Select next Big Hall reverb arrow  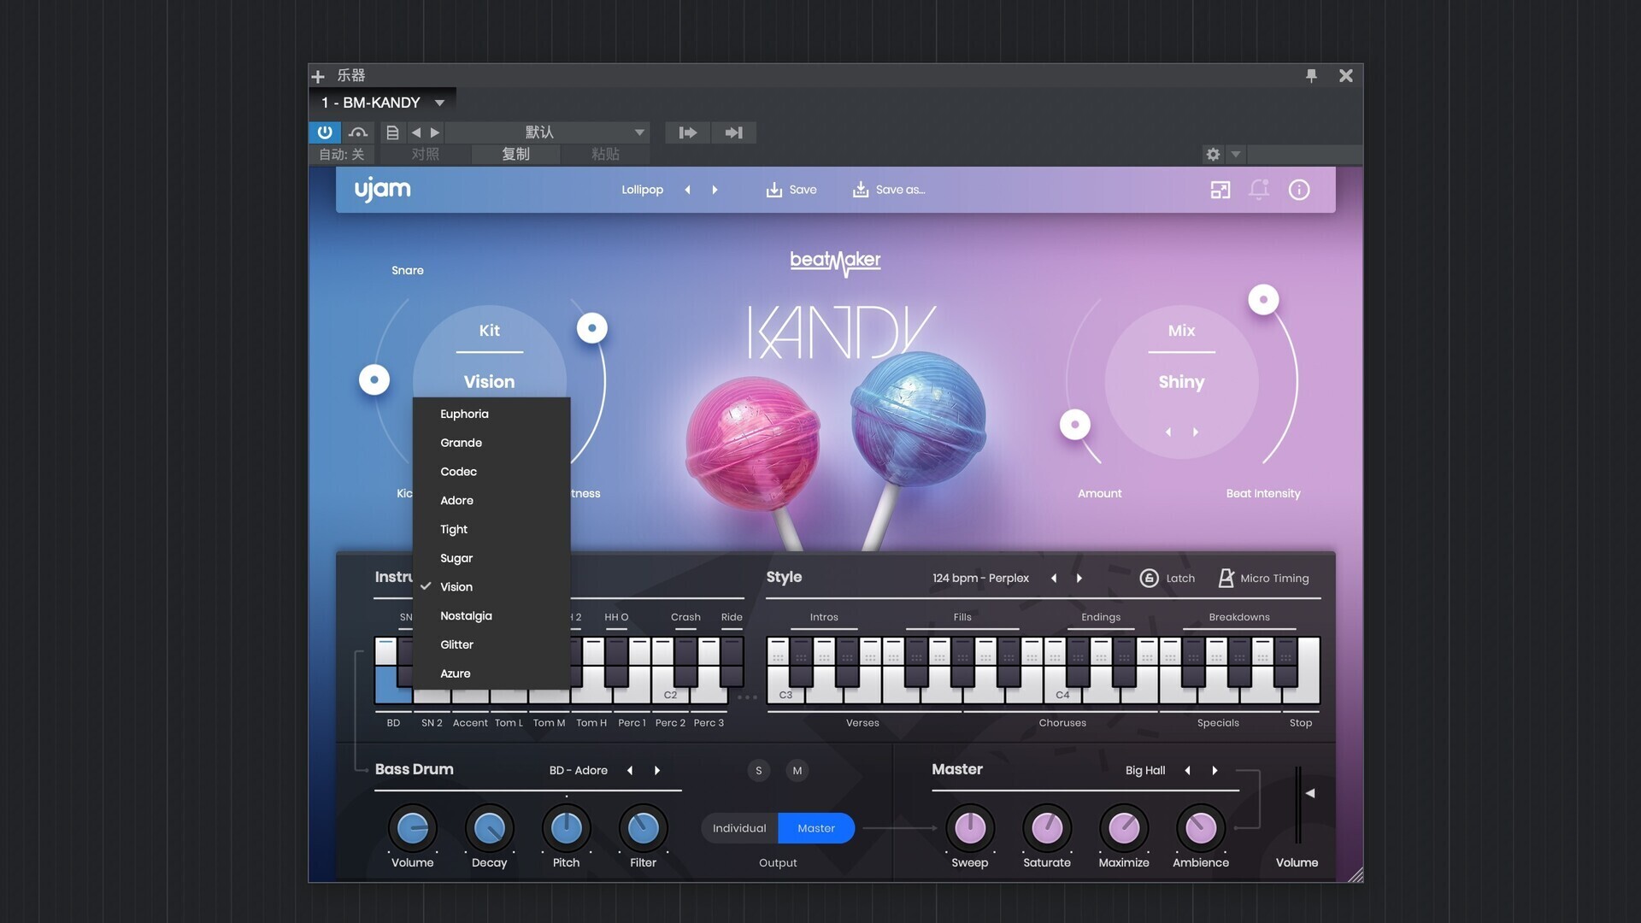tap(1215, 771)
